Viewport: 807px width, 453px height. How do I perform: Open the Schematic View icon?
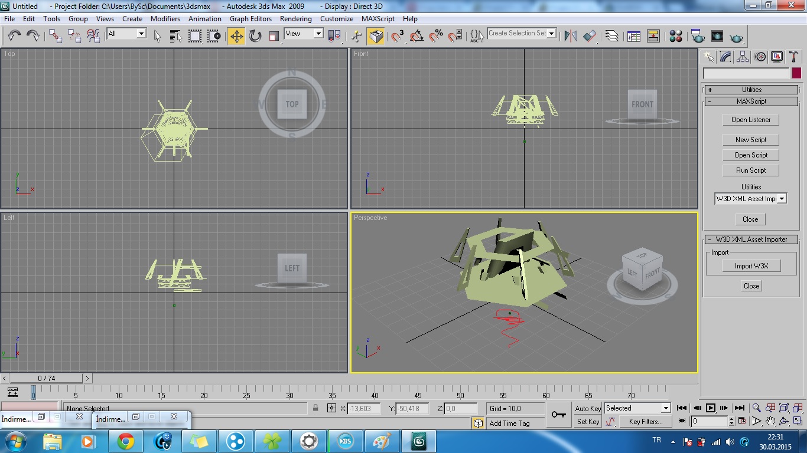click(653, 36)
